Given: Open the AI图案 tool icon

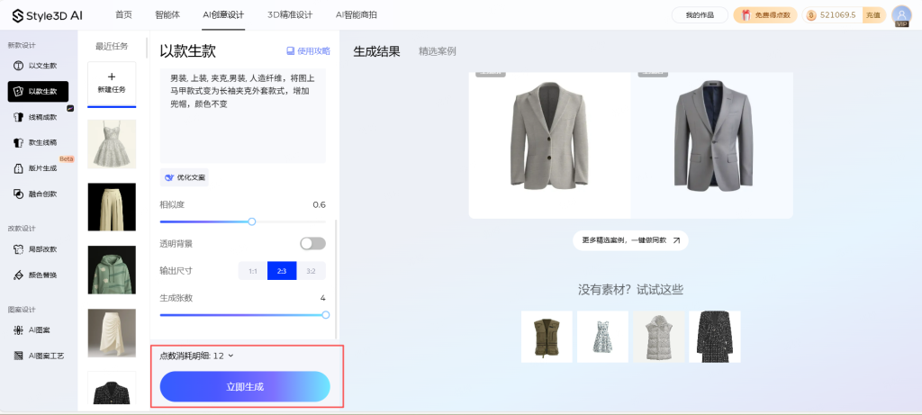Looking at the screenshot, I should (x=18, y=330).
